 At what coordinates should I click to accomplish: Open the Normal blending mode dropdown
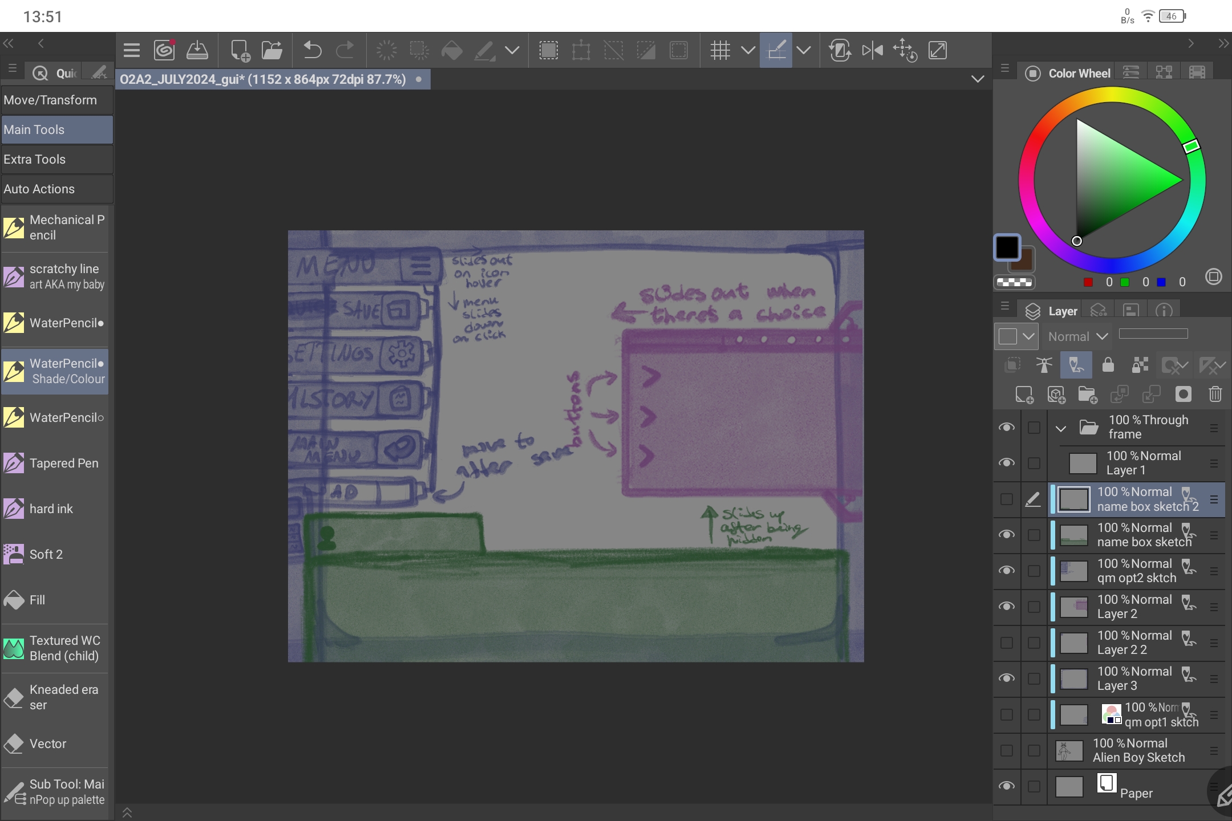click(1077, 336)
